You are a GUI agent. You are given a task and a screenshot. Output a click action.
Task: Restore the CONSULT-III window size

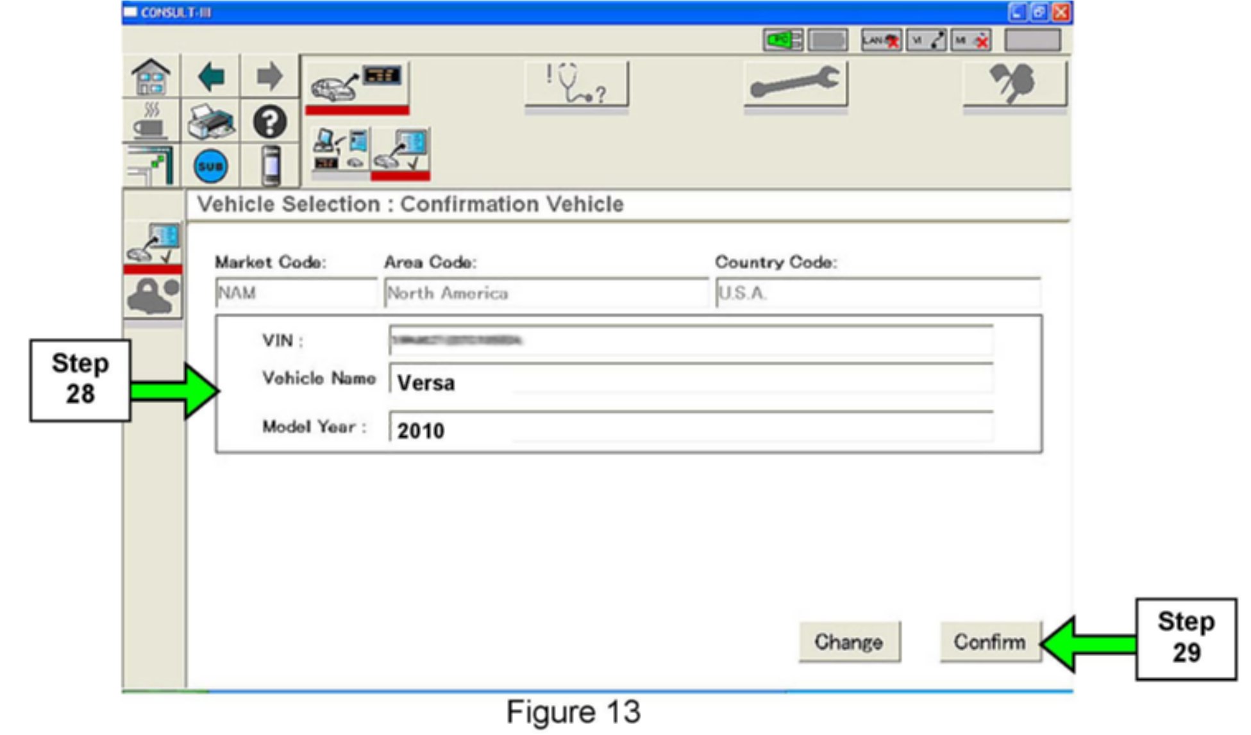(1039, 12)
